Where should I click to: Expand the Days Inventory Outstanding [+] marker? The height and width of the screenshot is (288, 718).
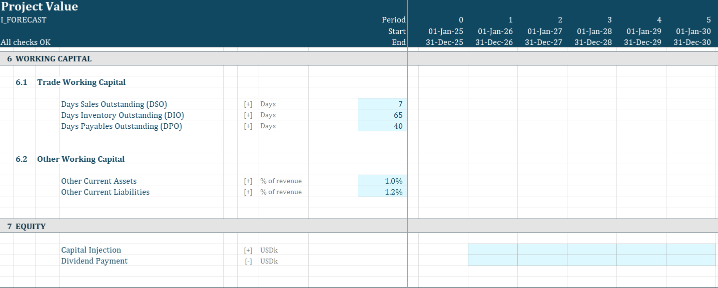[248, 115]
